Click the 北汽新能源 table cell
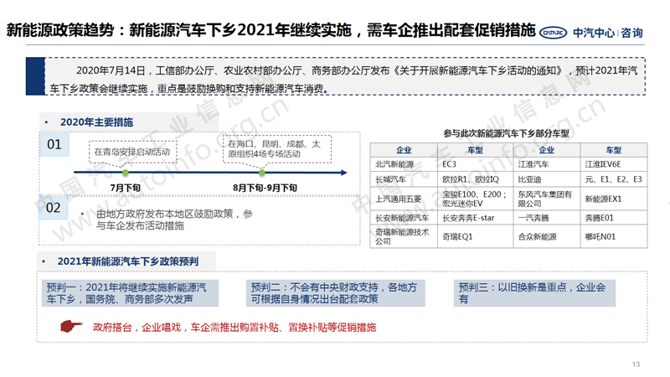 404,164
